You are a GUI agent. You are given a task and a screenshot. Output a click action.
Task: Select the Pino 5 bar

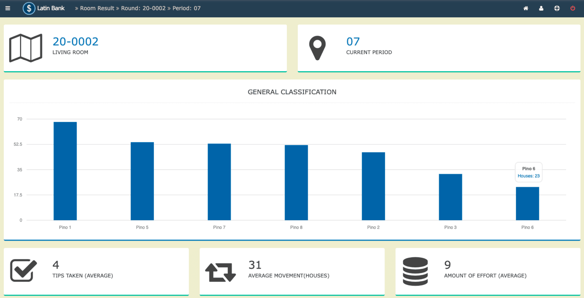coord(142,181)
